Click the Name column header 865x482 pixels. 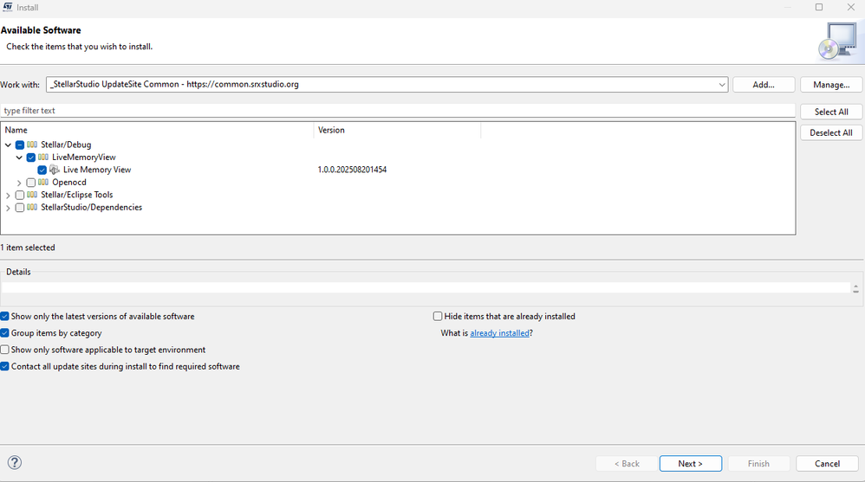157,130
